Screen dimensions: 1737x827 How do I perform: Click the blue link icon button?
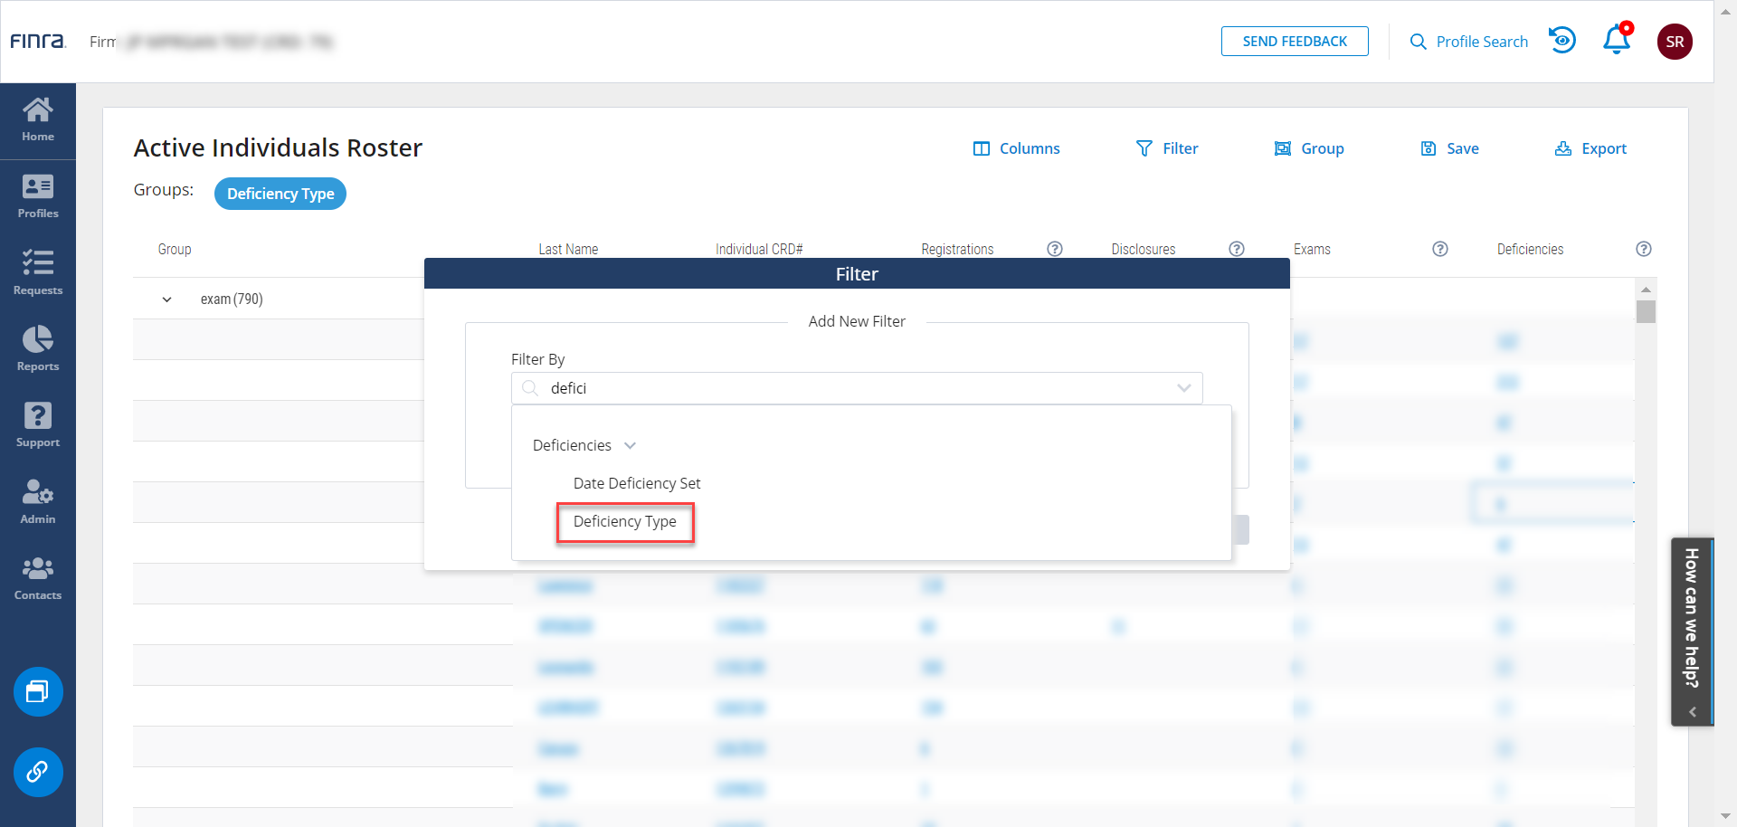[38, 772]
